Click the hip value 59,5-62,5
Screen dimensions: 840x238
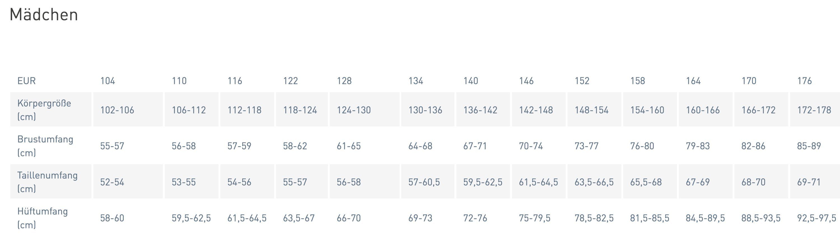click(x=191, y=218)
